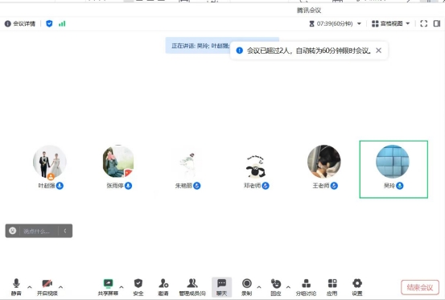Start screen sharing with the green icon
This screenshot has width=445, height=300.
pos(108,287)
